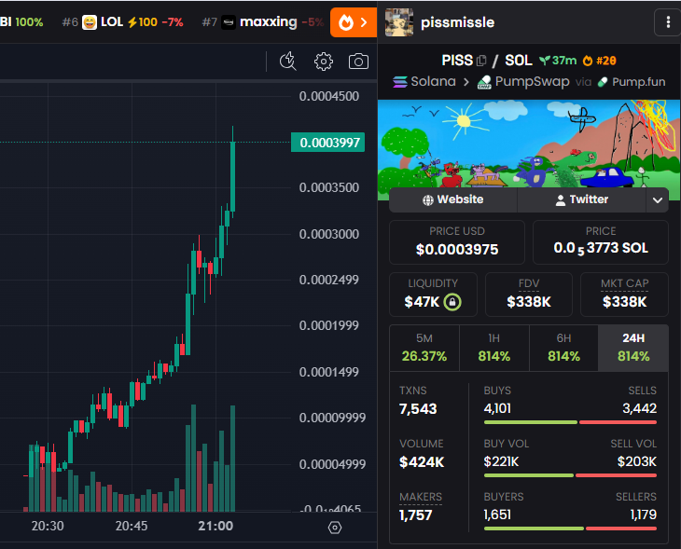Copy the PISS token address icon
The height and width of the screenshot is (549, 681).
click(x=481, y=61)
